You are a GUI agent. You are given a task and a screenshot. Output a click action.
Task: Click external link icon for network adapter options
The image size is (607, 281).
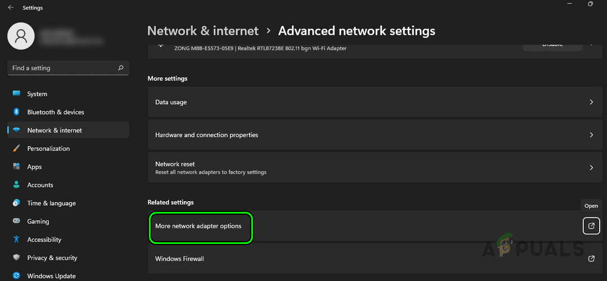coord(591,226)
